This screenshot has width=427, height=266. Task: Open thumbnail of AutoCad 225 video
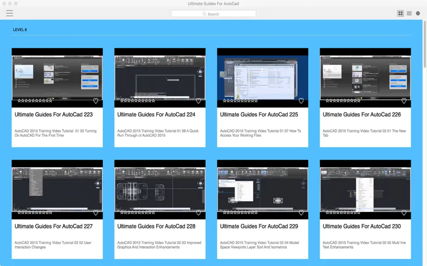(263, 78)
